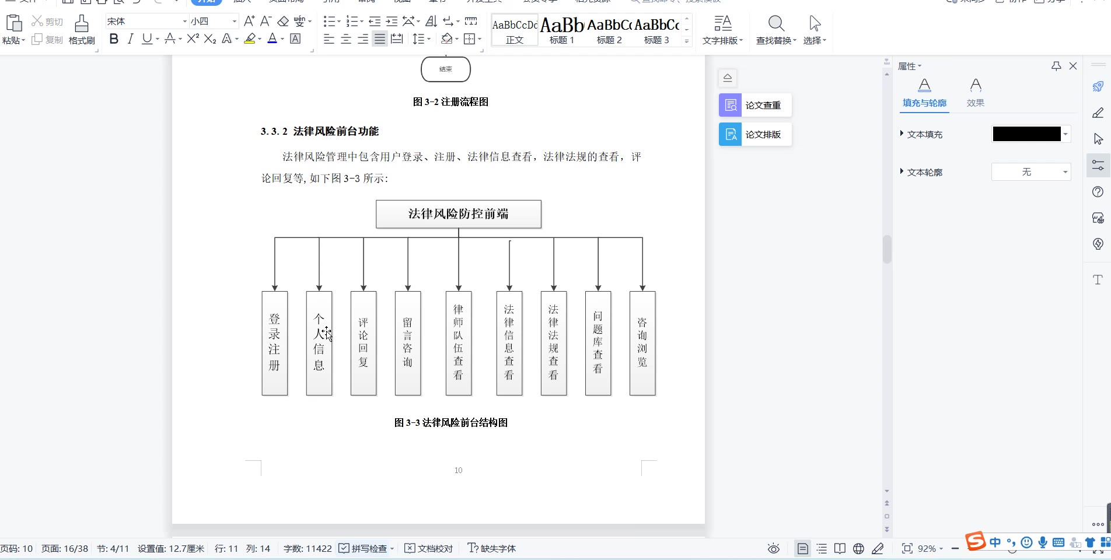Open Sogou input method logo
Viewport: 1111px width, 560px height.
pos(975,541)
